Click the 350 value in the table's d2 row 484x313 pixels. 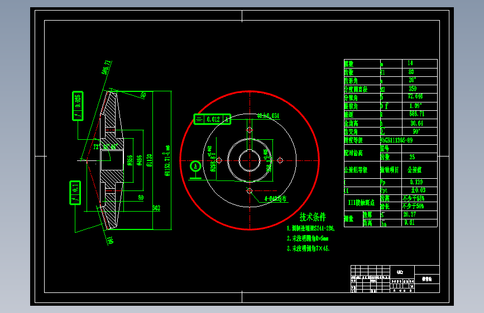(x=413, y=89)
